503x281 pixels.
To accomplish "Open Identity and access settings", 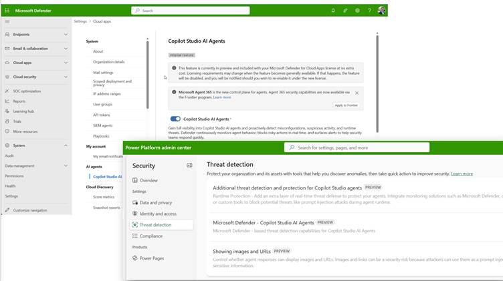I will [158, 214].
